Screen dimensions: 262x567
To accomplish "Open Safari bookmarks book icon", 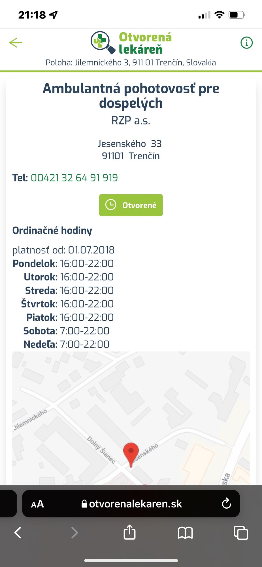I will [x=185, y=533].
